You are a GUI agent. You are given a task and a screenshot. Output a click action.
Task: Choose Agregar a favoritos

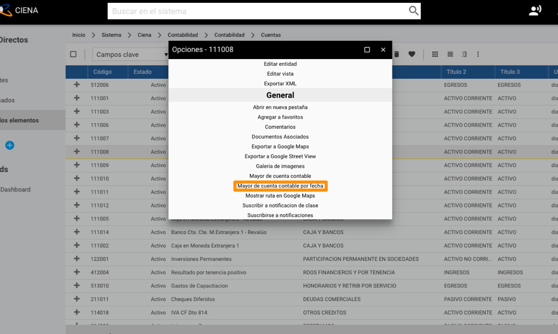coord(280,117)
